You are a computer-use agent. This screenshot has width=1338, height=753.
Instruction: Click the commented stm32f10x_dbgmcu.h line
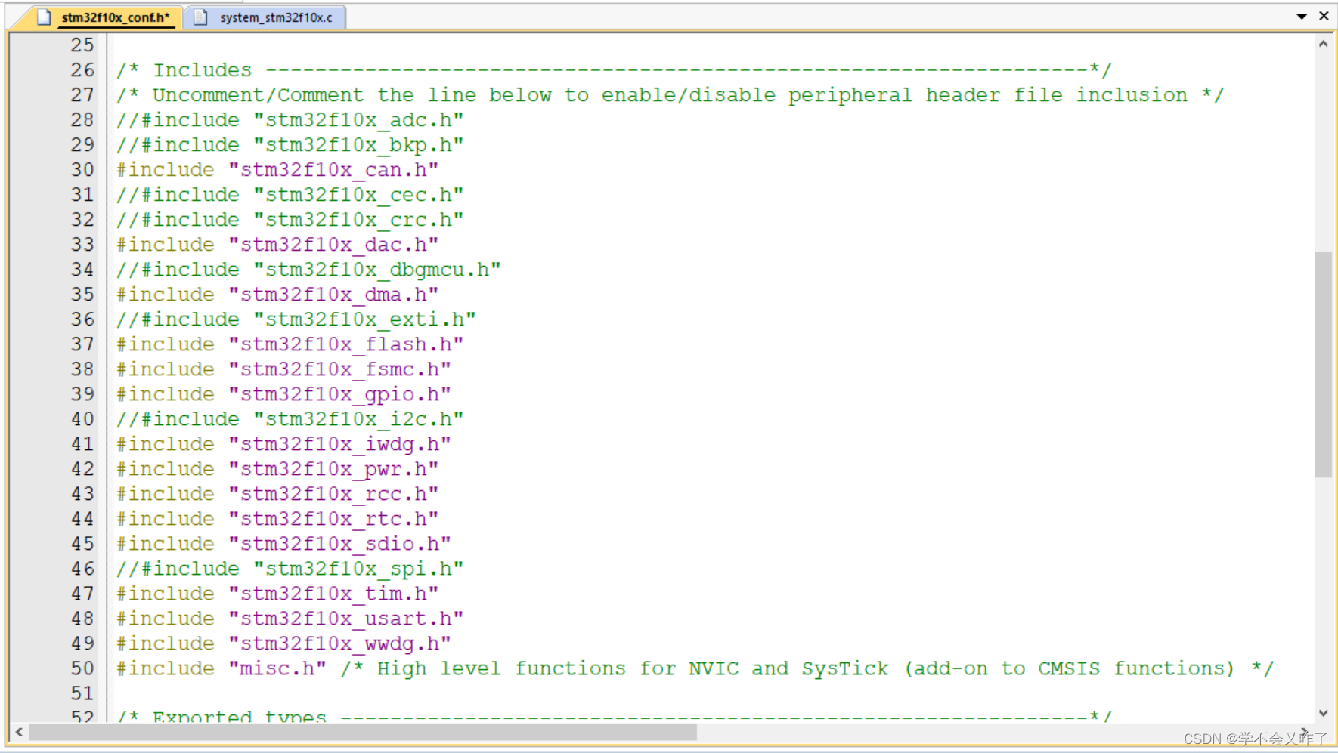tap(308, 270)
